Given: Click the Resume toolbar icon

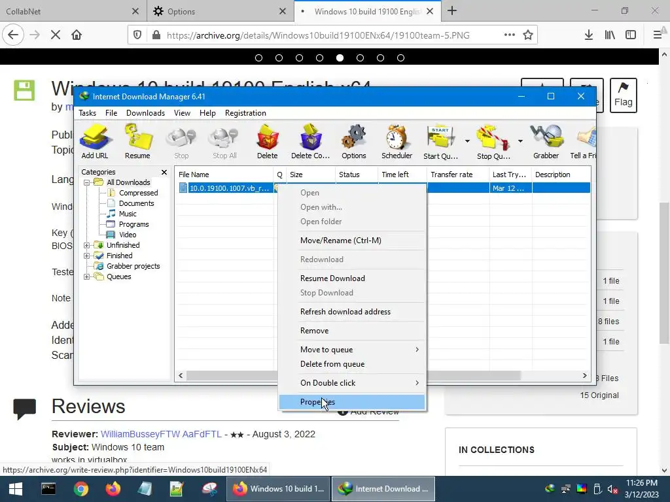Looking at the screenshot, I should tap(137, 142).
